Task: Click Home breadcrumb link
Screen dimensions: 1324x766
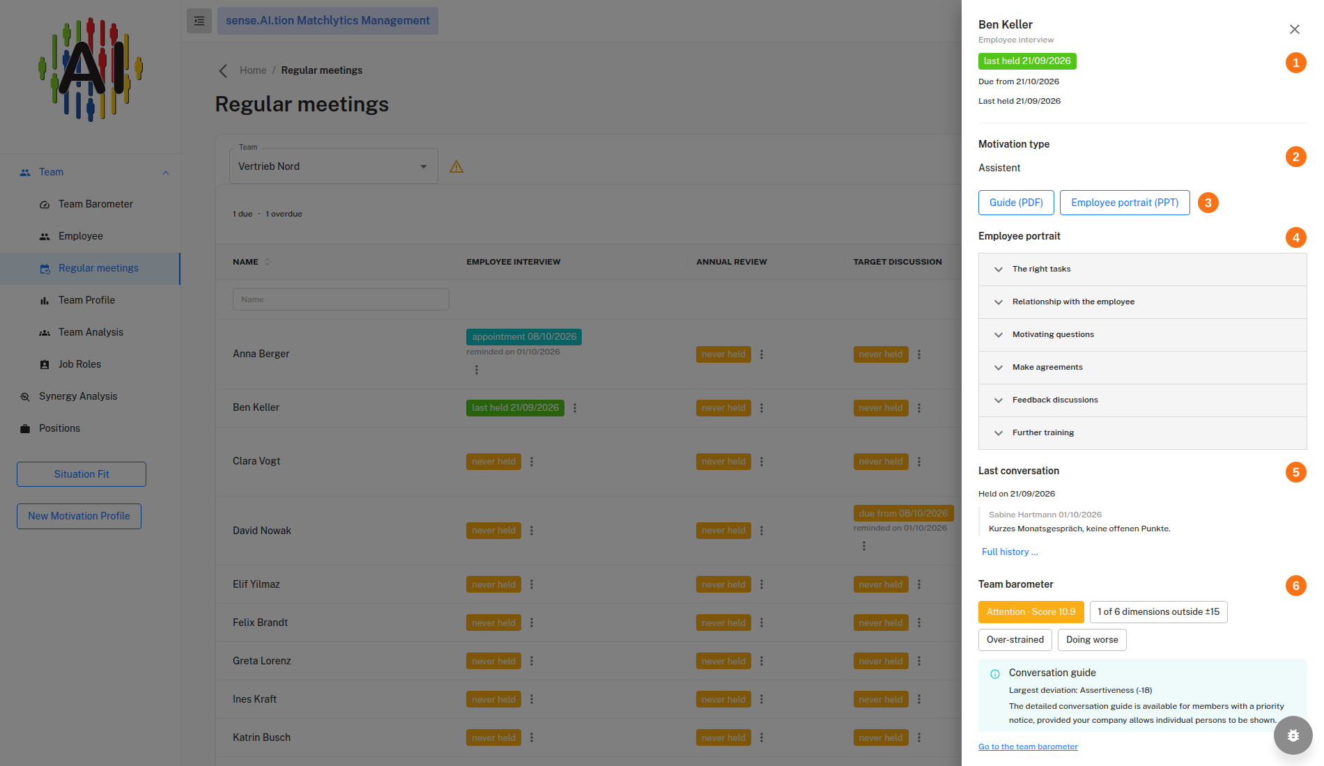Action: [253, 70]
